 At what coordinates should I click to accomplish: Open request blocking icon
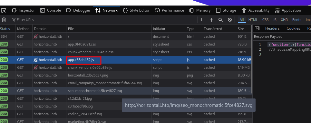coord(230,20)
